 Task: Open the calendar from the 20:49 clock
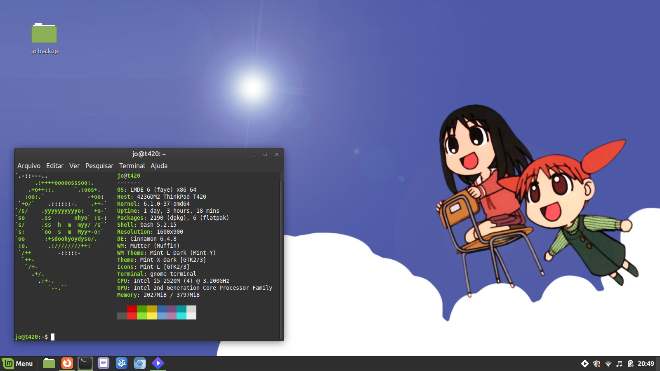point(646,364)
